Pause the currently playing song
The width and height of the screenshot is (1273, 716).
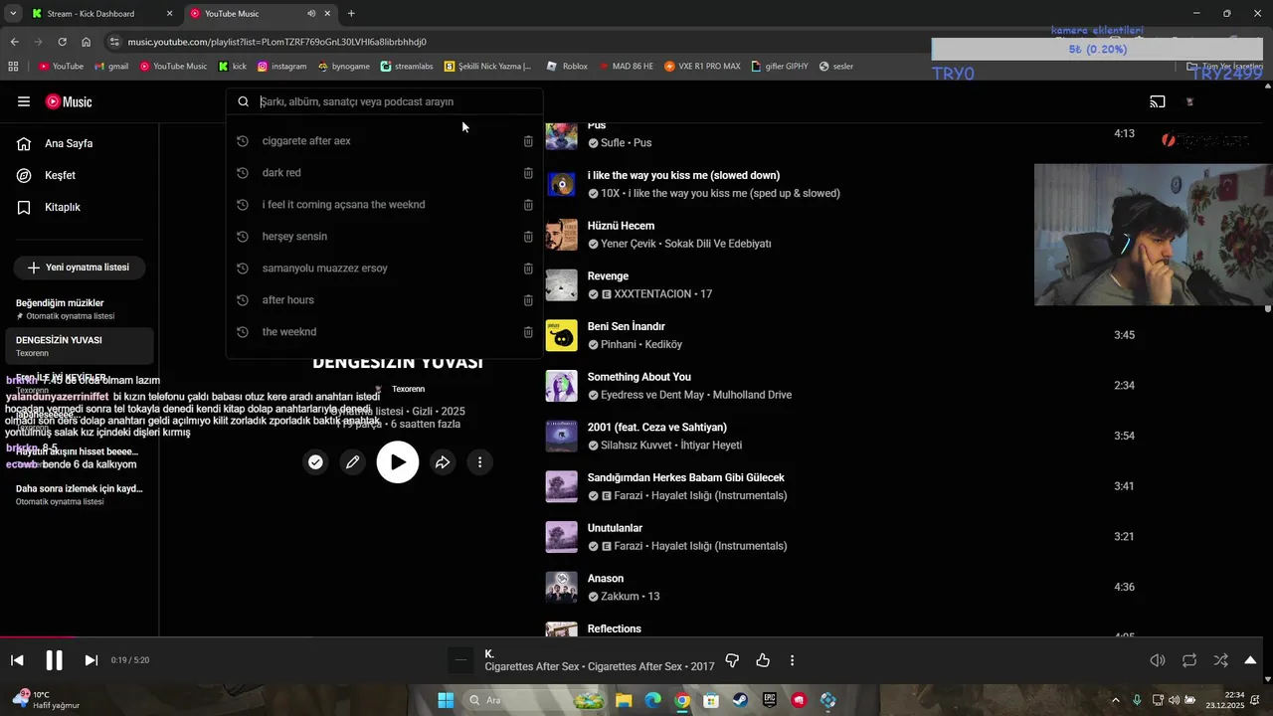[54, 660]
